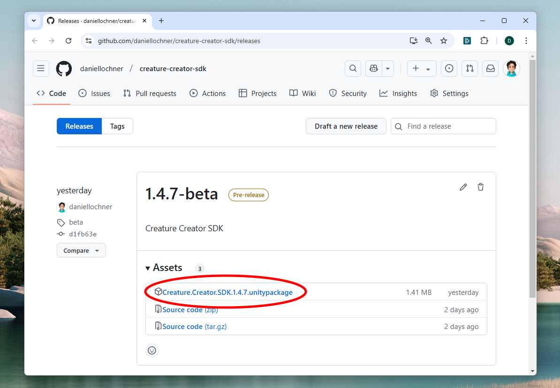Screen dimensions: 560x388
Task: Click the Creature Creator SDK description text
Action: (x=184, y=228)
